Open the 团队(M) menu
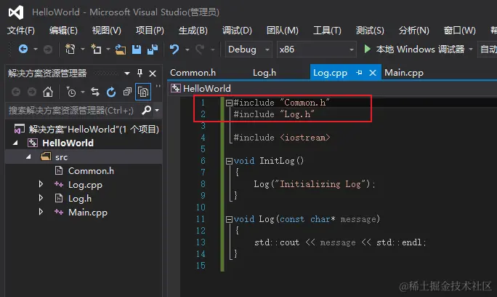 [283, 31]
